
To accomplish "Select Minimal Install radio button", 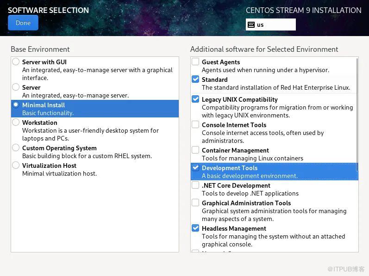I will [16, 105].
